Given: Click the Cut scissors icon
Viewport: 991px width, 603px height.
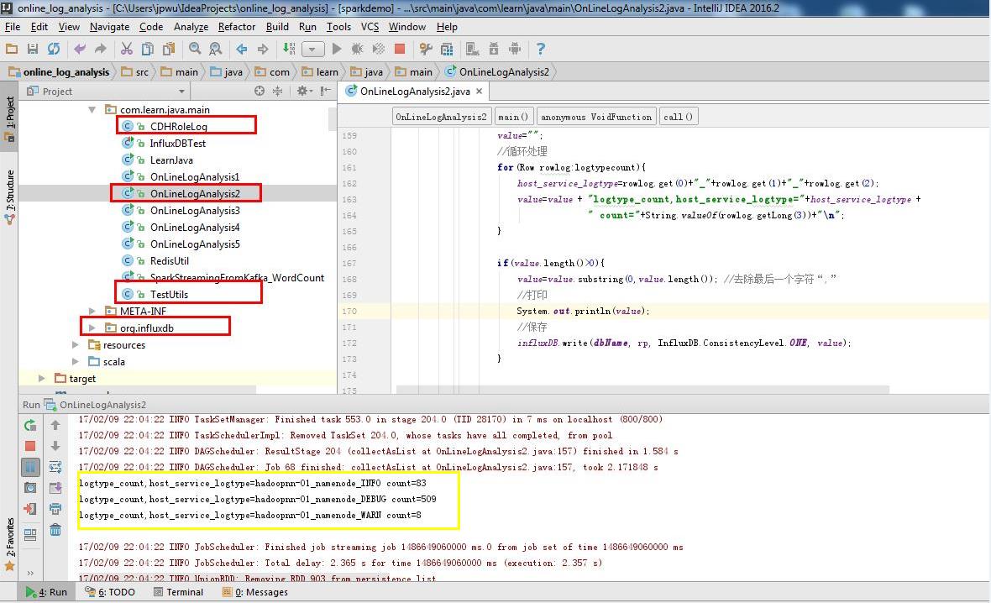Looking at the screenshot, I should point(127,49).
